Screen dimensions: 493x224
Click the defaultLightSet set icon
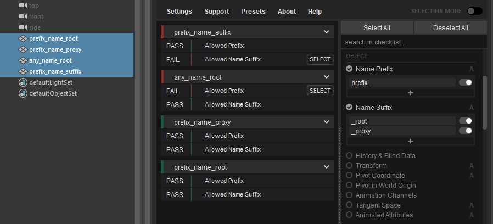(23, 82)
